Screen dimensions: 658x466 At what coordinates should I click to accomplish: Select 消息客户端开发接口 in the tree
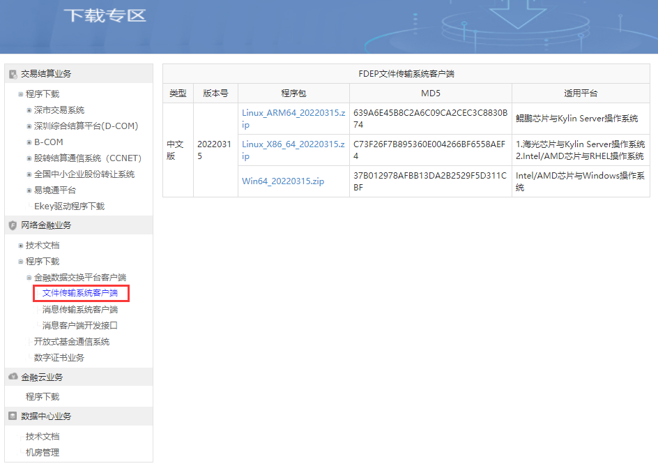click(80, 325)
